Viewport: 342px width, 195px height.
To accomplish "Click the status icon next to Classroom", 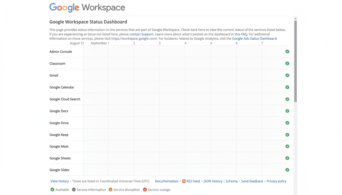I will pos(287,63).
